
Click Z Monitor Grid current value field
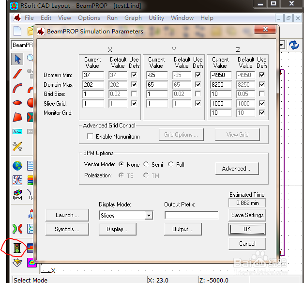pyautogui.click(x=221, y=112)
